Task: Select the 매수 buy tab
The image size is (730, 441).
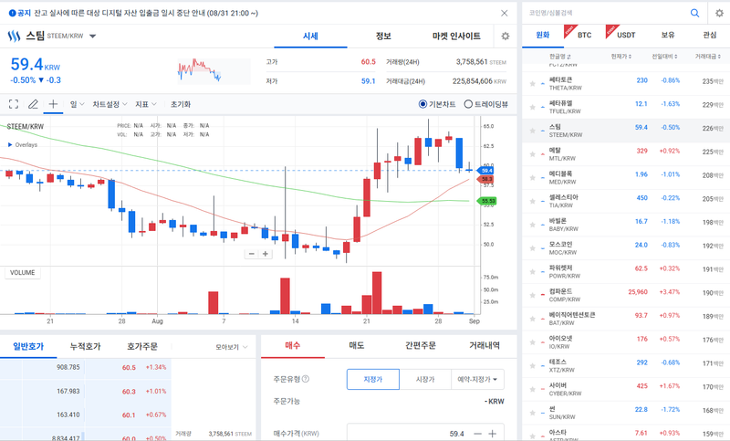Action: 293,345
